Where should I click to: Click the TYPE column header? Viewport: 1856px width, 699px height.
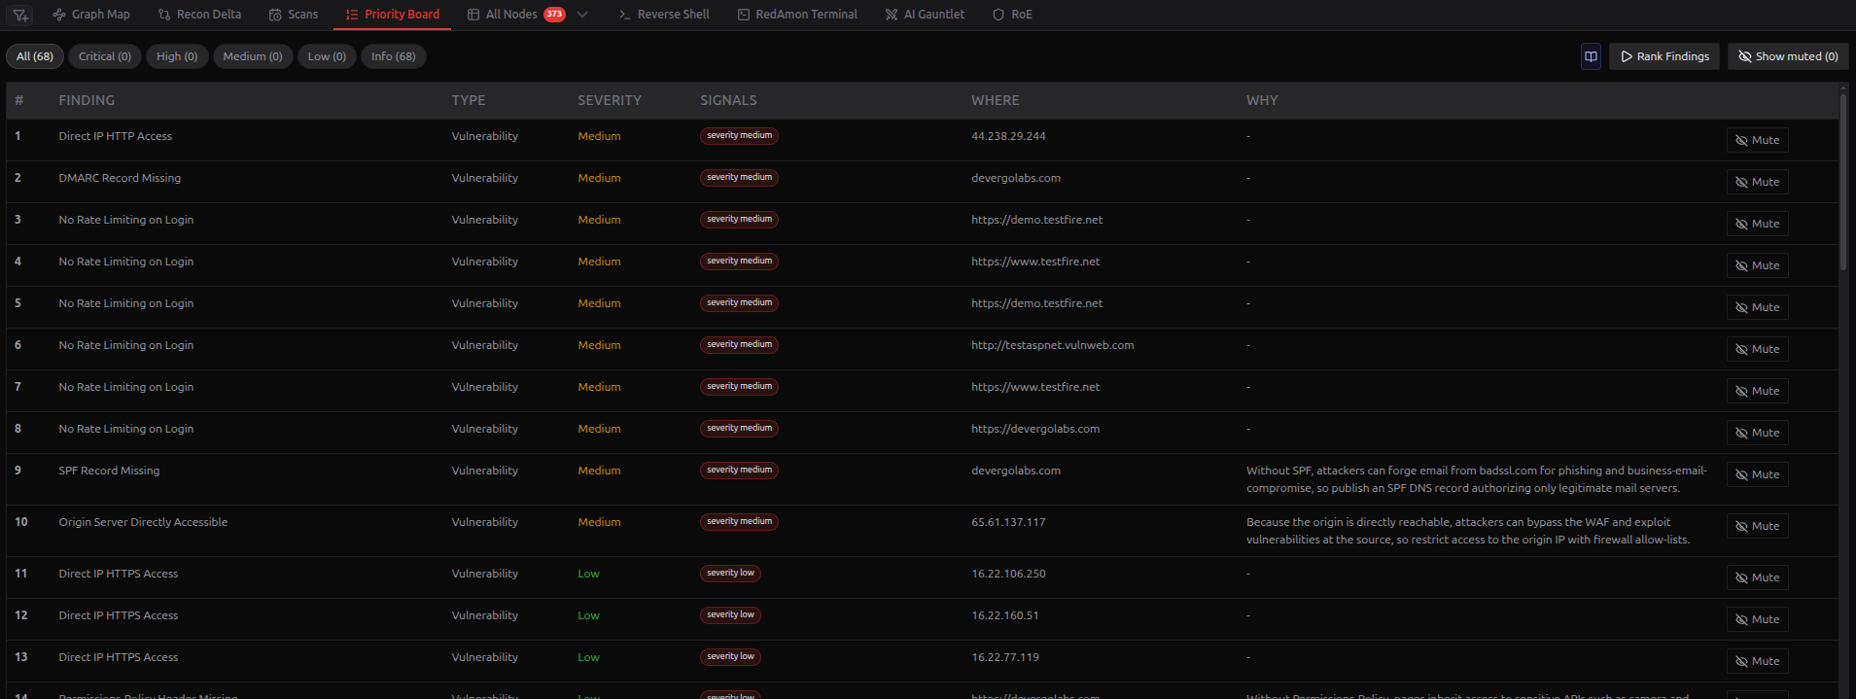pyautogui.click(x=469, y=100)
